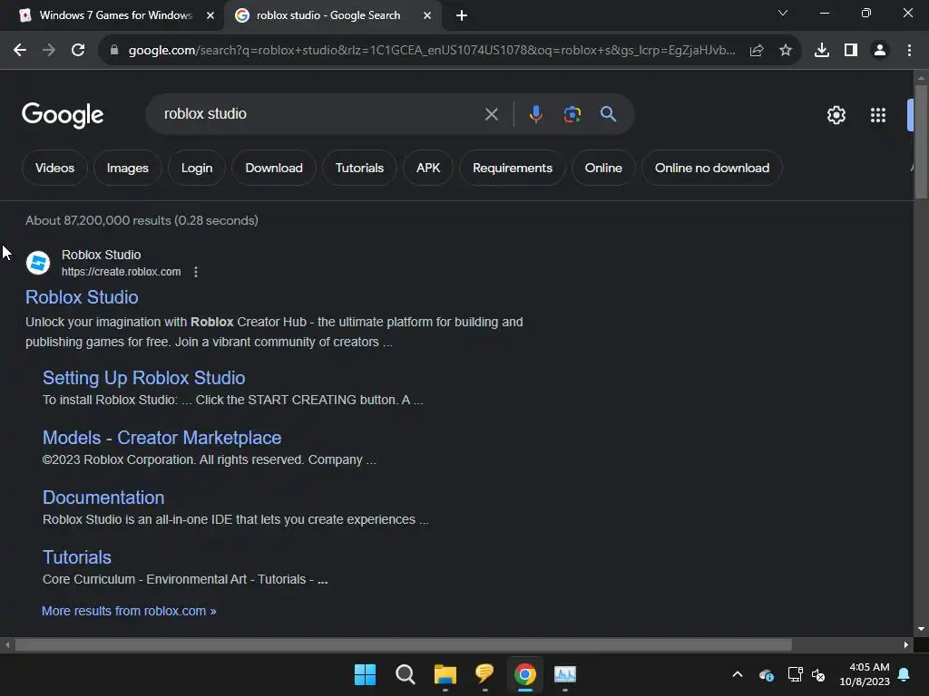Viewport: 929px width, 696px height.
Task: Open Chrome three-dot menu
Action: tap(909, 51)
